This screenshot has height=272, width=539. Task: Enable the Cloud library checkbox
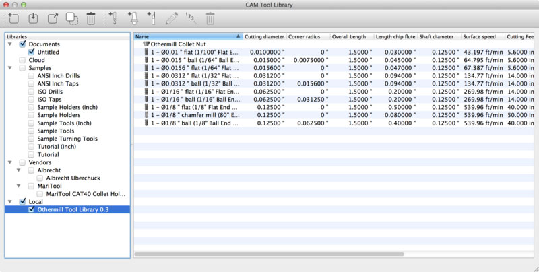pyautogui.click(x=23, y=60)
